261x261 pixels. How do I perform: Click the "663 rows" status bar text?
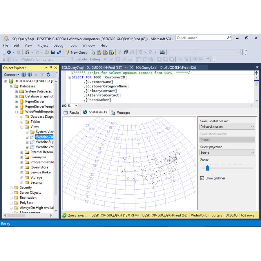(x=248, y=215)
